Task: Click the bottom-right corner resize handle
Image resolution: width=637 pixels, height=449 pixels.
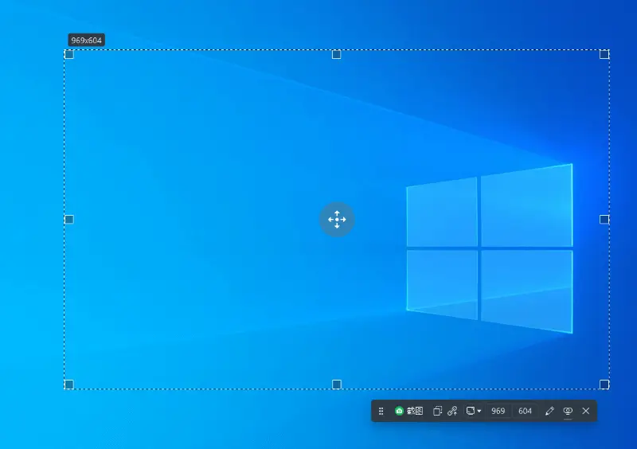Action: [x=604, y=385]
